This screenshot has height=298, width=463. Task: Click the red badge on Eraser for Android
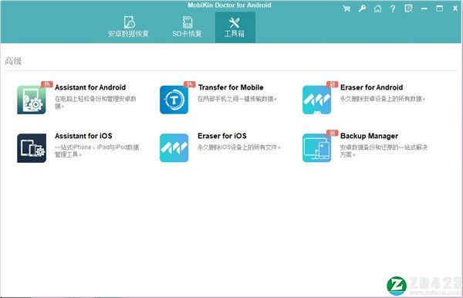[x=332, y=84]
